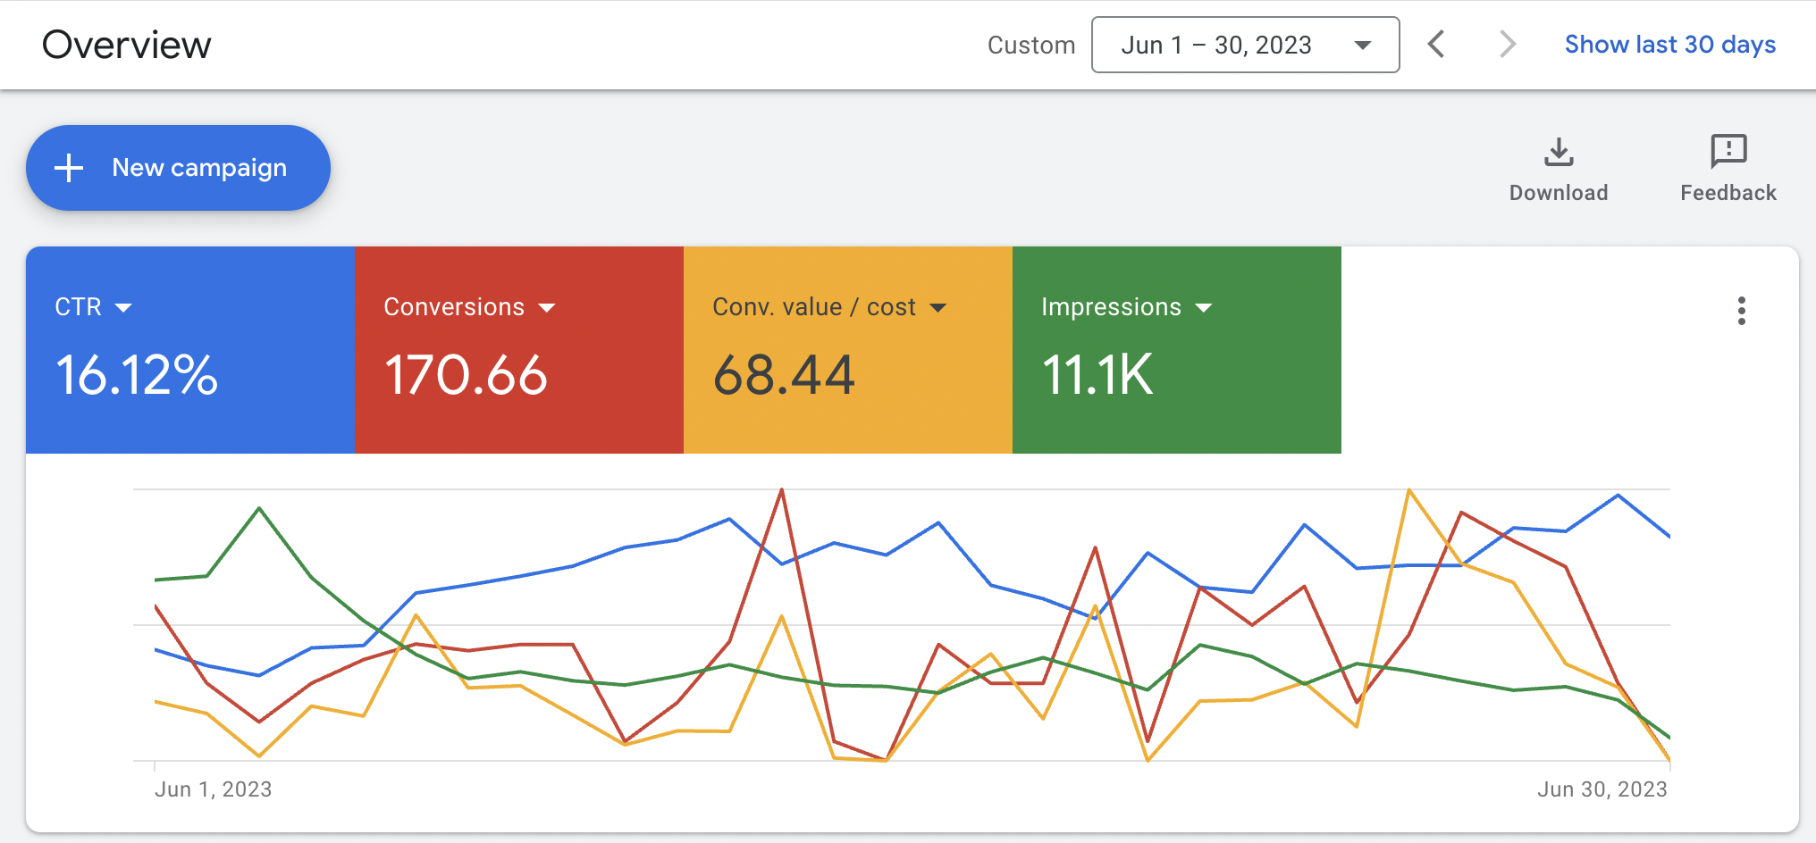
Task: Open the Conv. value / cost metric selector
Action: 939,307
